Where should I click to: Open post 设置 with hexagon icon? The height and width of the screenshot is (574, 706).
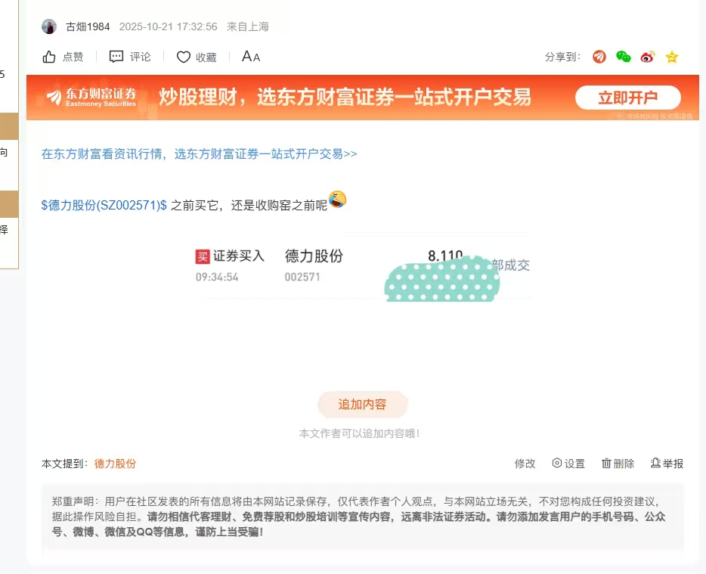[x=568, y=464]
